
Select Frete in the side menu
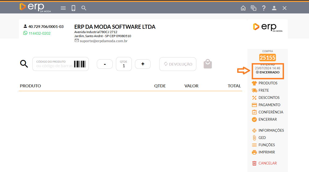coord(263,90)
